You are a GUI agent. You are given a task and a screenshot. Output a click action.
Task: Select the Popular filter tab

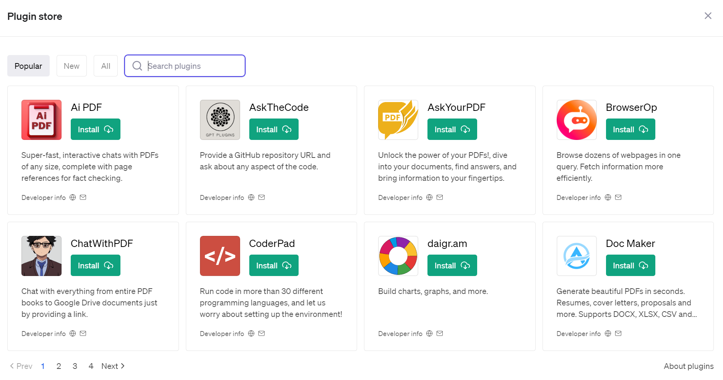click(x=28, y=66)
